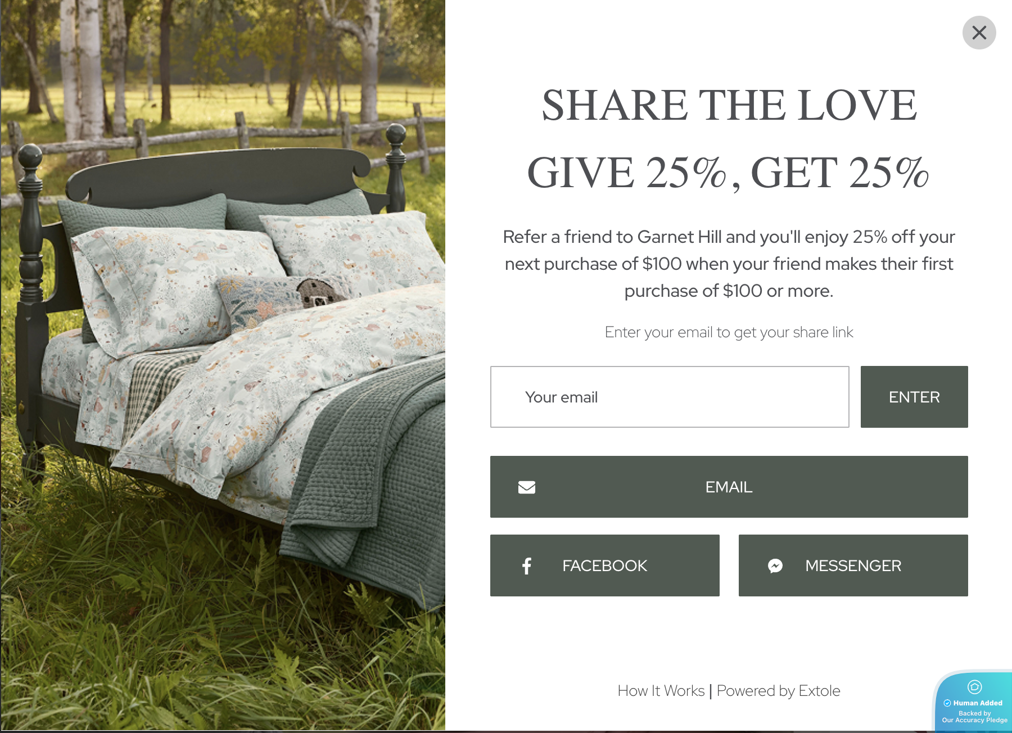Click the envelope icon on EMAIL button

(x=527, y=487)
